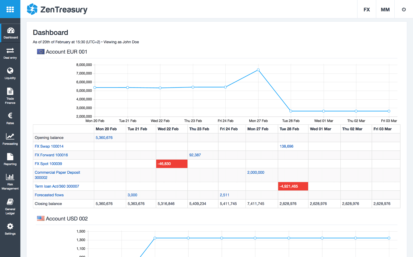Click the Account EUR 001 heading

[66, 52]
